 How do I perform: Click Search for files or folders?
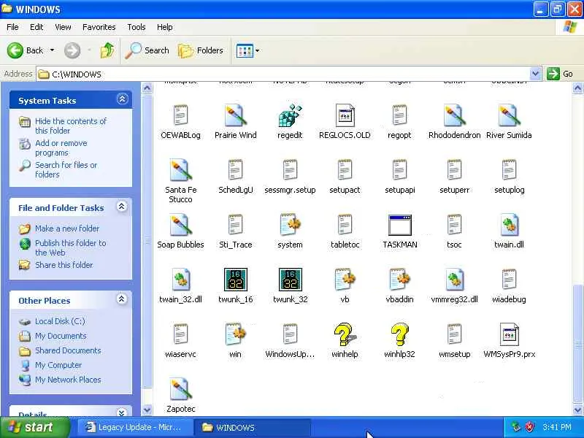[x=66, y=169]
